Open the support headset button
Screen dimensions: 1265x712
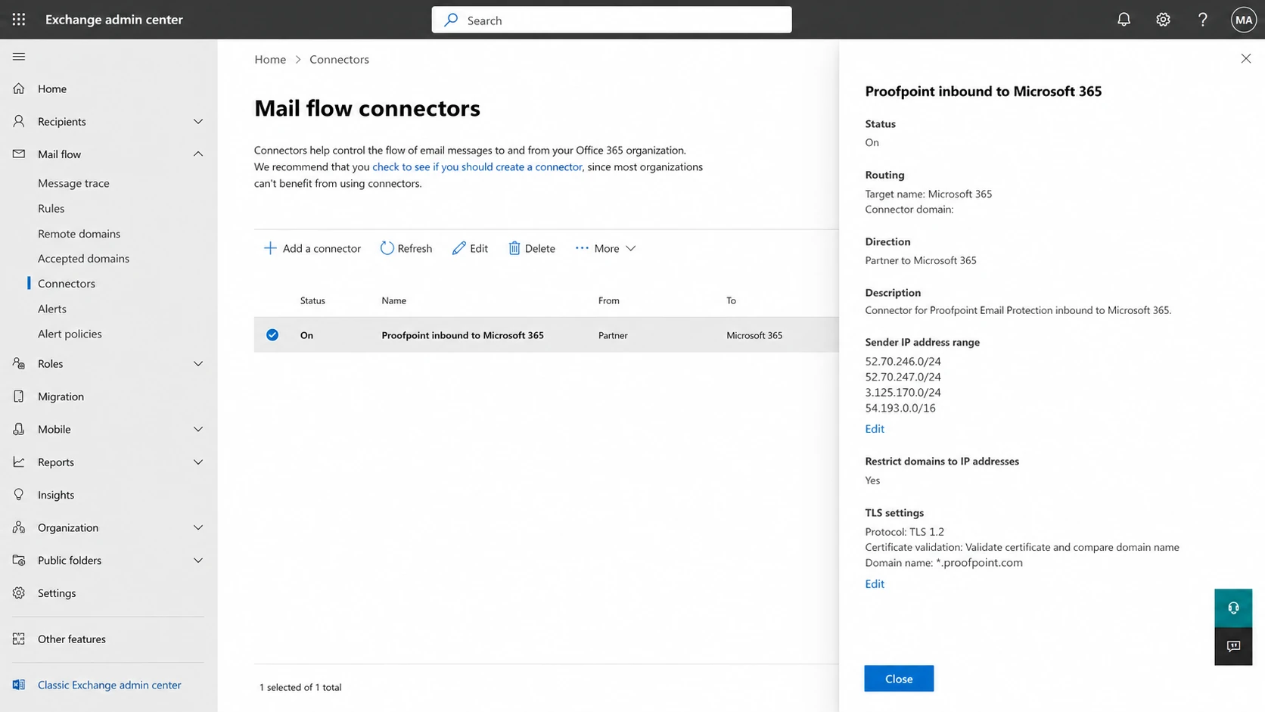1233,608
